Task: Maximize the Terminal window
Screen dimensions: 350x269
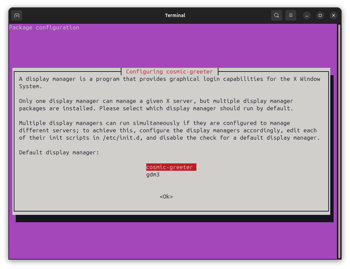Action: (320, 15)
